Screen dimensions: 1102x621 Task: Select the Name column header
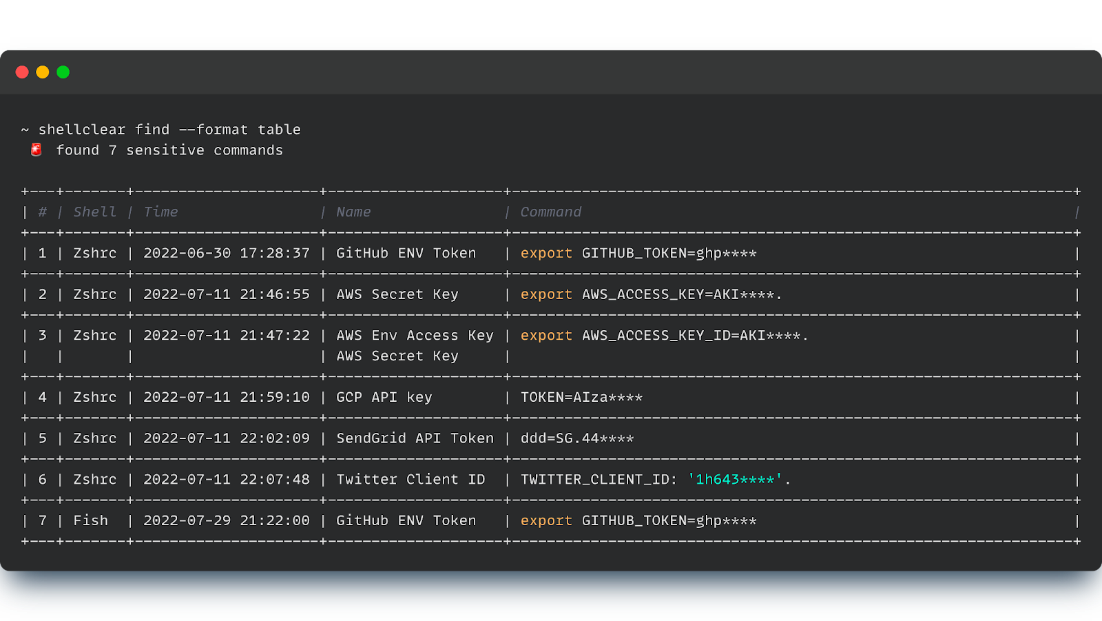coord(353,212)
